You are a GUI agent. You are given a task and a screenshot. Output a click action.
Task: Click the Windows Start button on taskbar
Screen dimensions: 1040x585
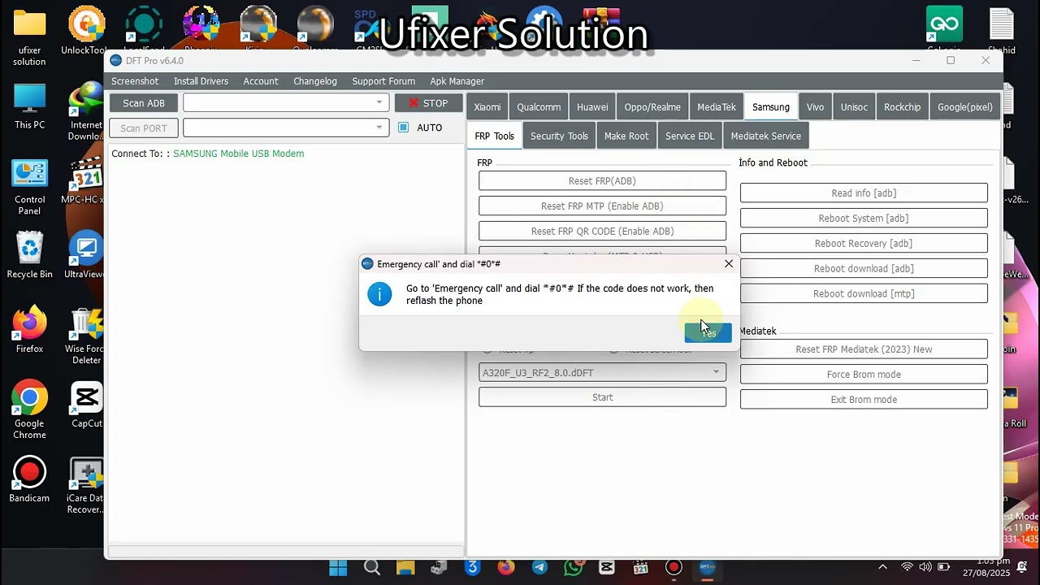pos(338,567)
